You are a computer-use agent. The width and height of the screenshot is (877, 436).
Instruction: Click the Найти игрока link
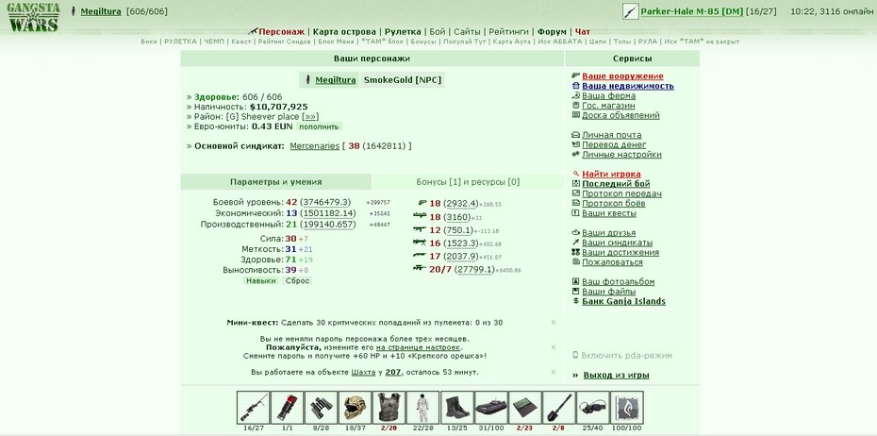[x=611, y=174]
